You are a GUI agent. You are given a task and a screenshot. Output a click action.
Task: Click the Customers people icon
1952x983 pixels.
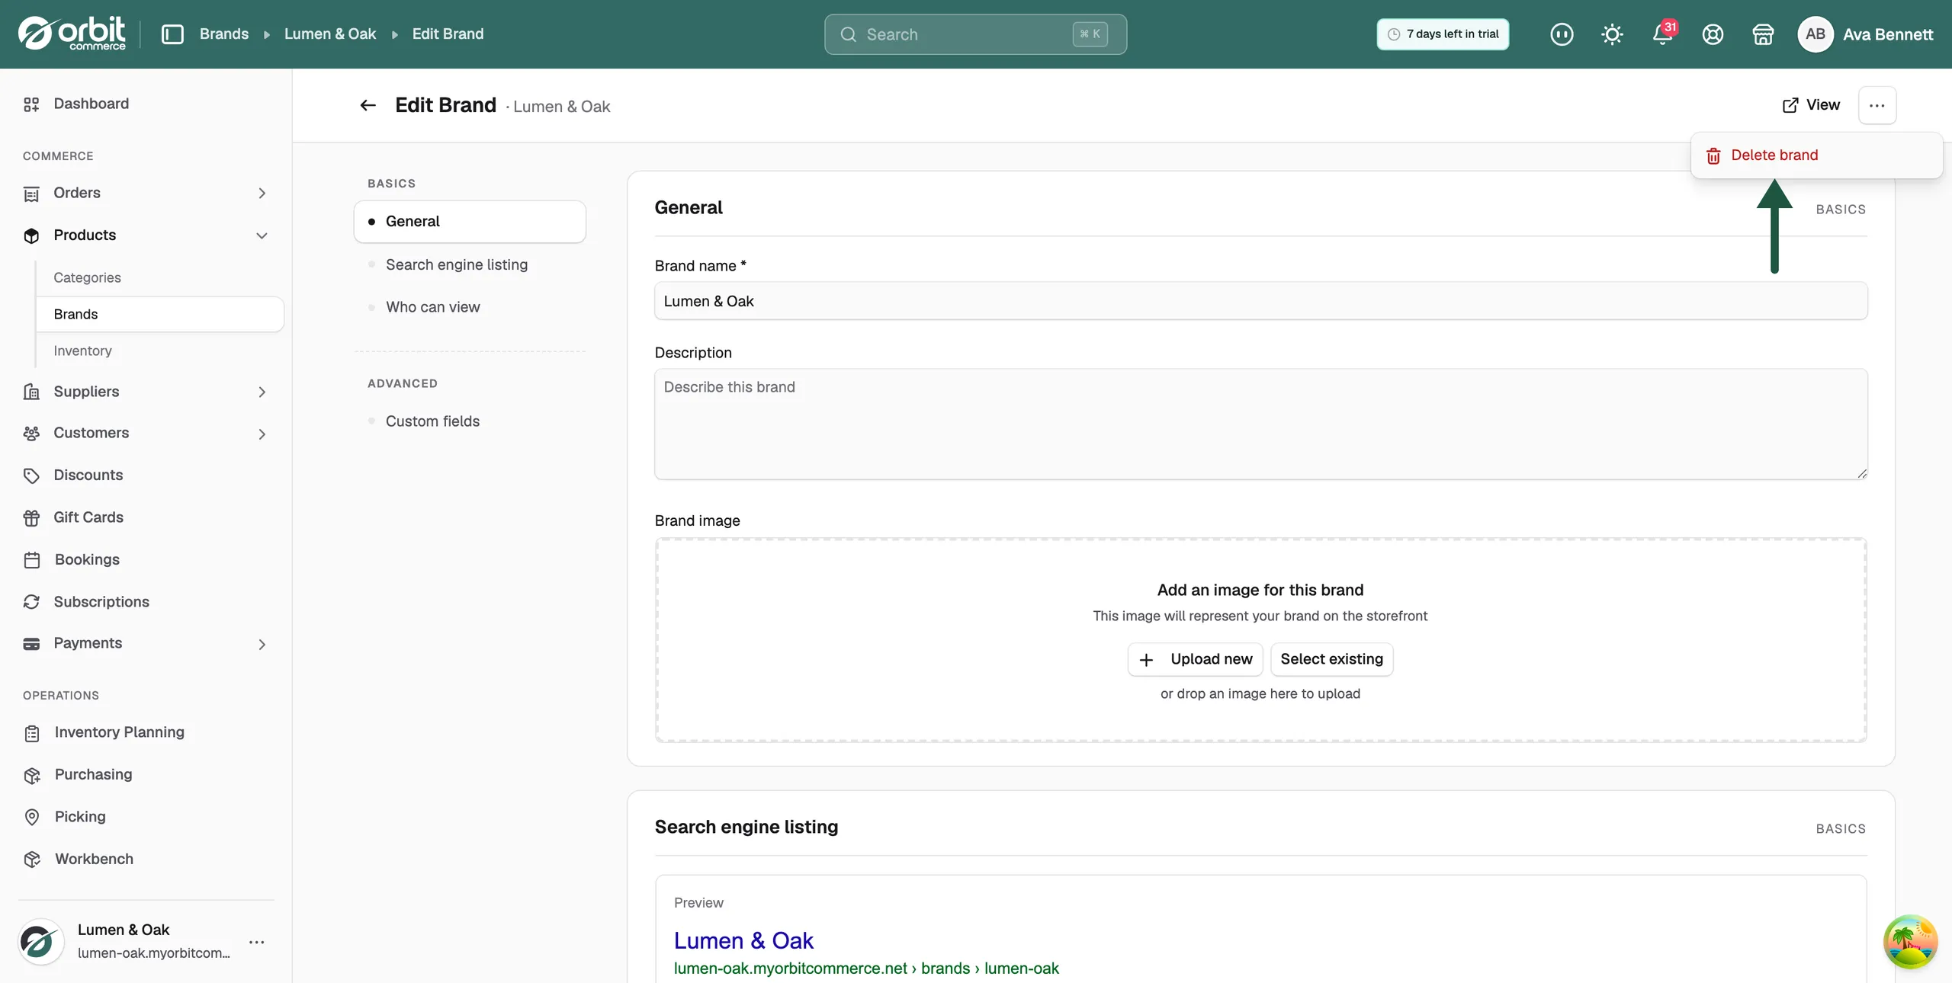coord(31,433)
